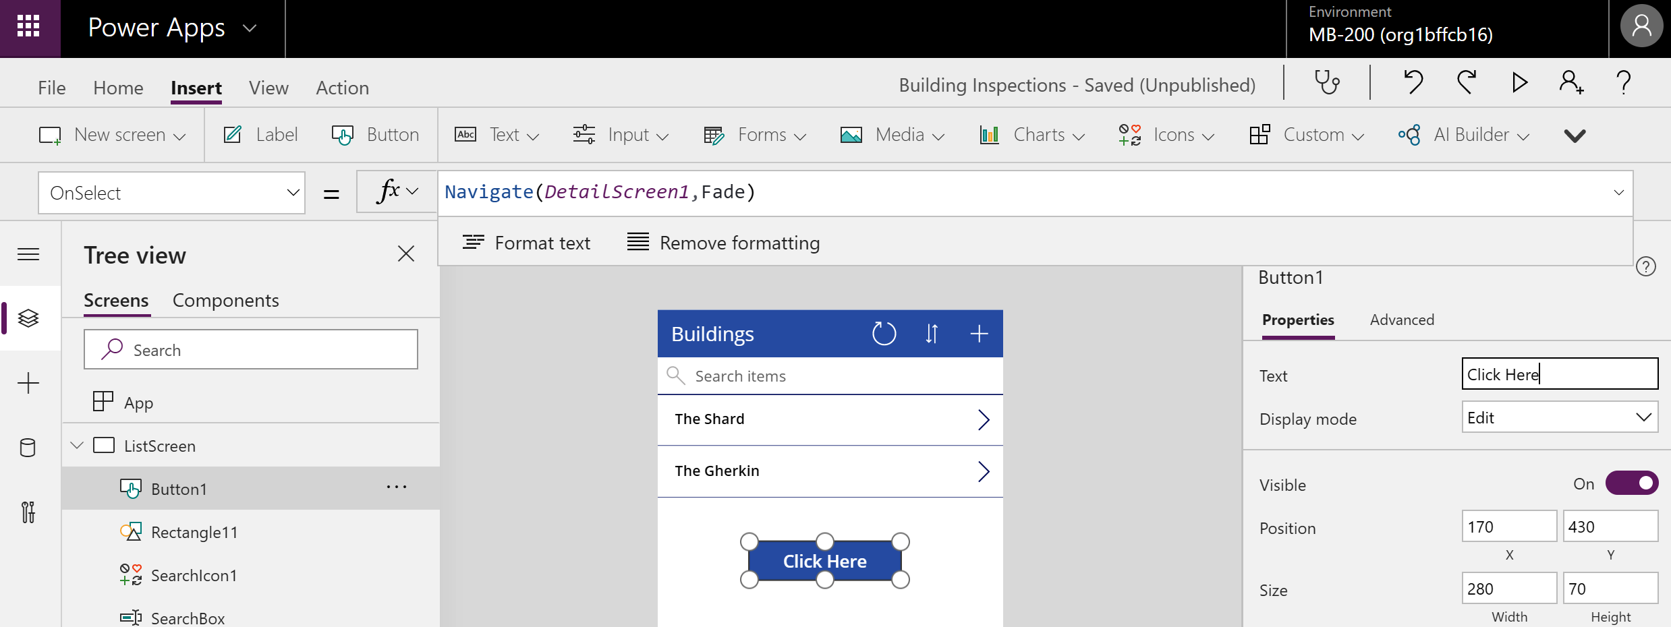
Task: Open the File menu
Action: [x=52, y=88]
